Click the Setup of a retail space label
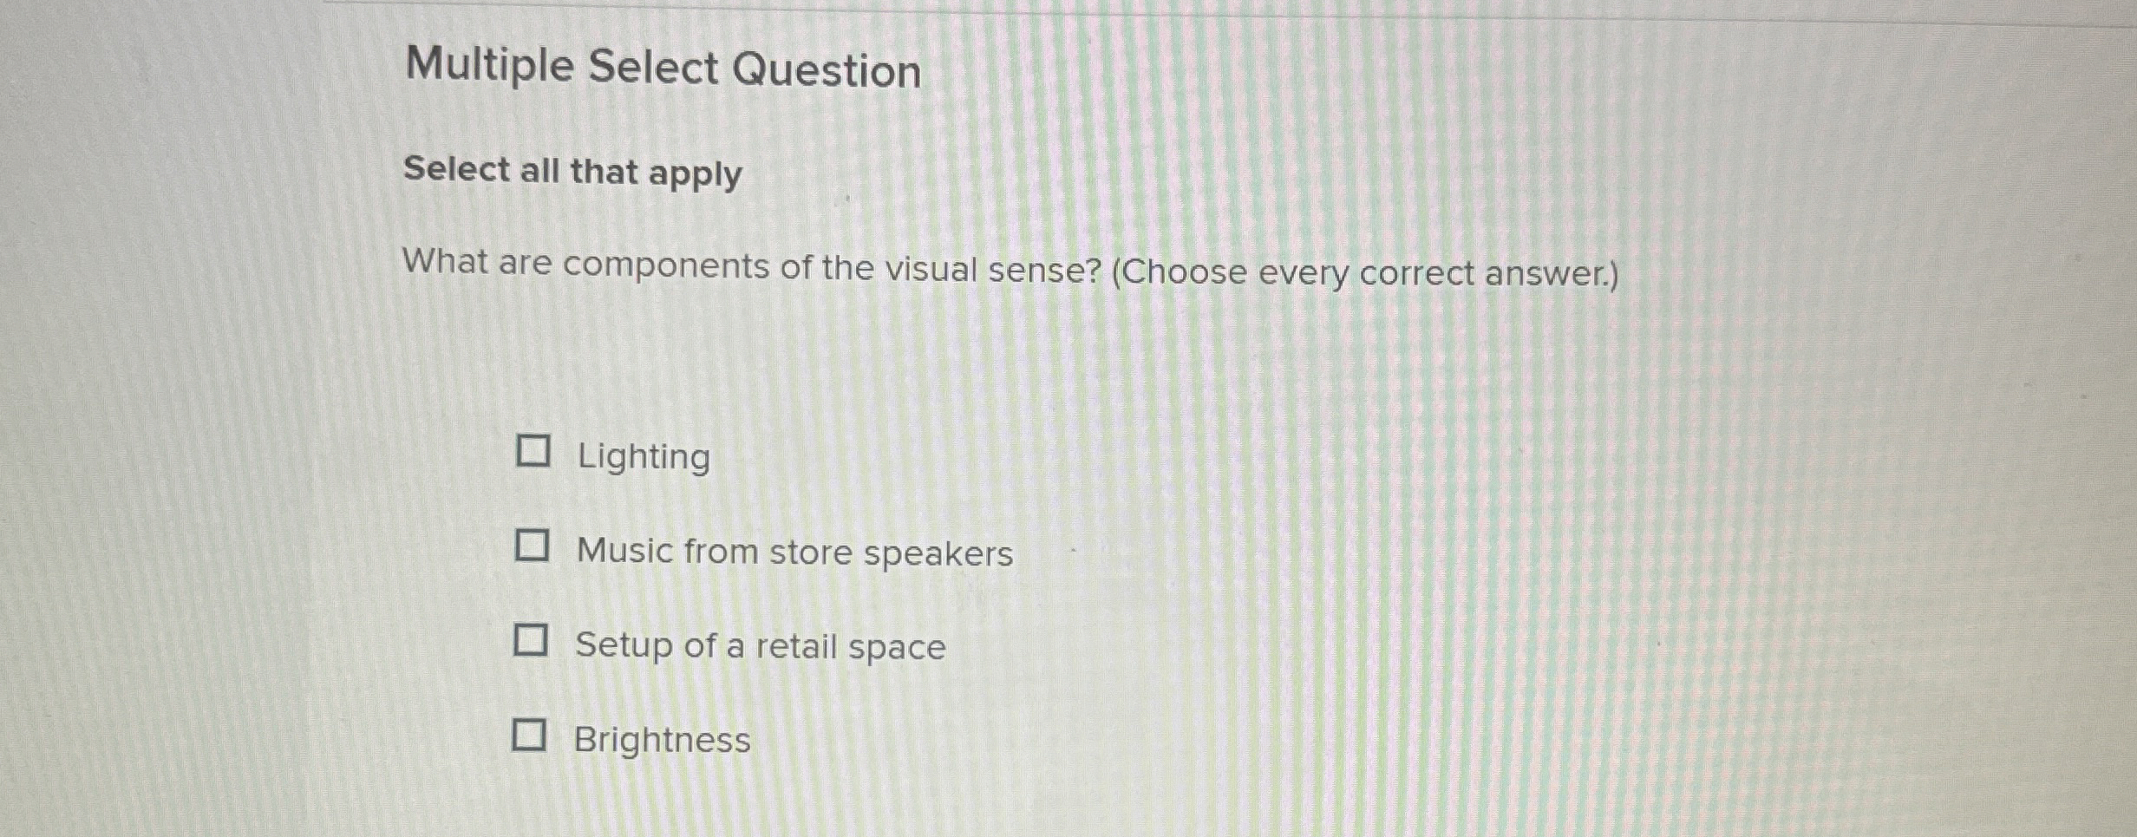Viewport: 2137px width, 837px height. tap(761, 644)
